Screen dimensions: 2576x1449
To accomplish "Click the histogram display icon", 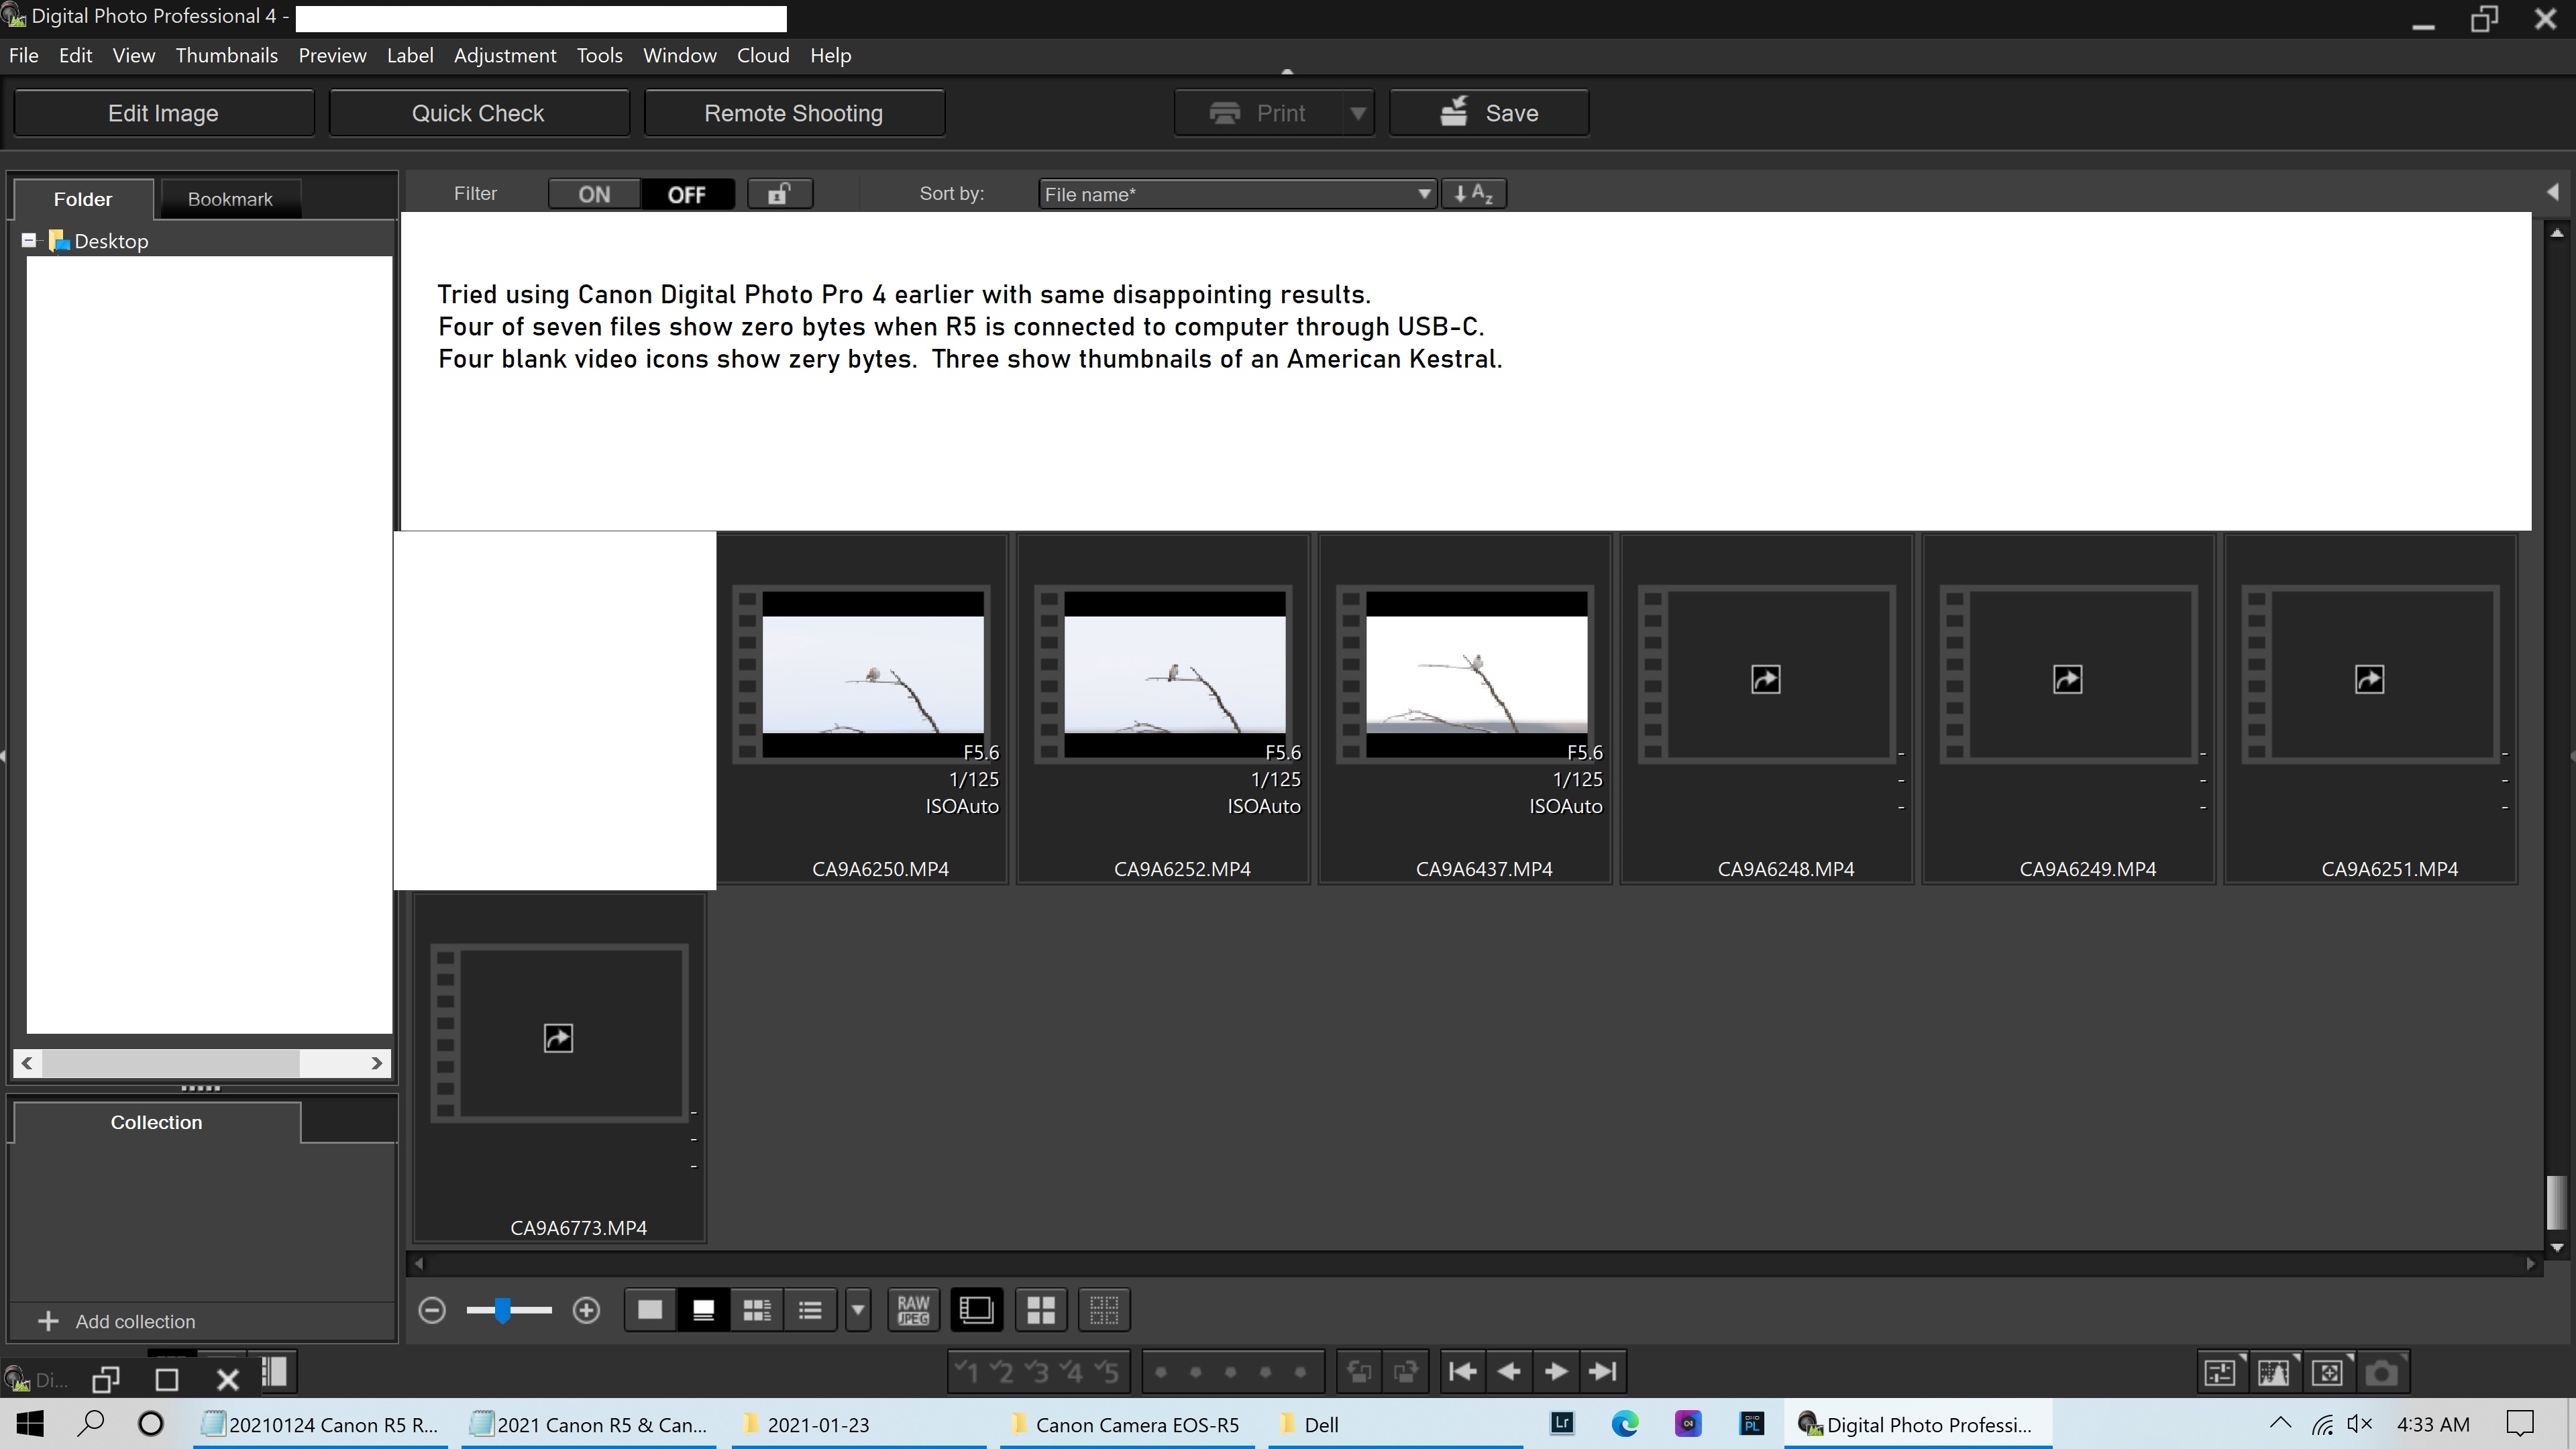I will (2273, 1371).
